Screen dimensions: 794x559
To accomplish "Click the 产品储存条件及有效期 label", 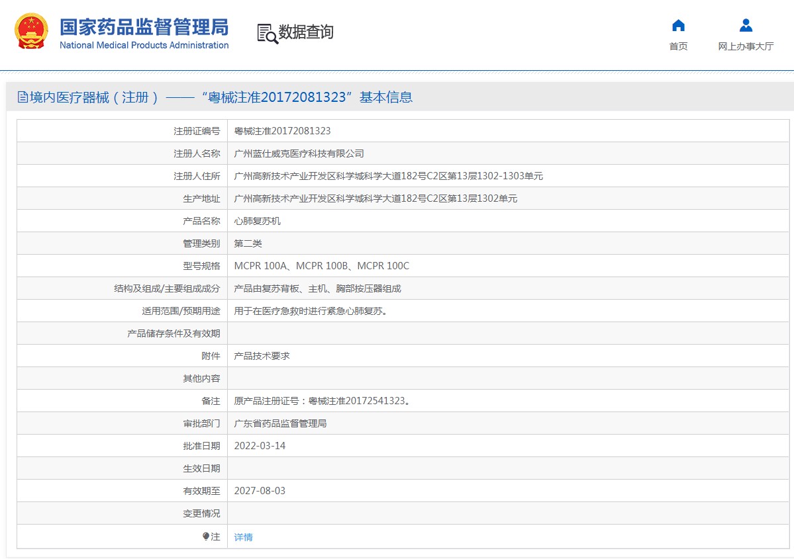I will click(x=174, y=333).
